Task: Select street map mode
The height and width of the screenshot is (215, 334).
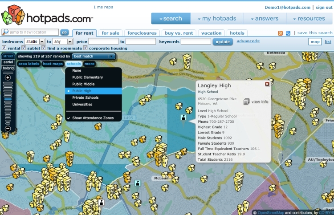Action: (8, 56)
